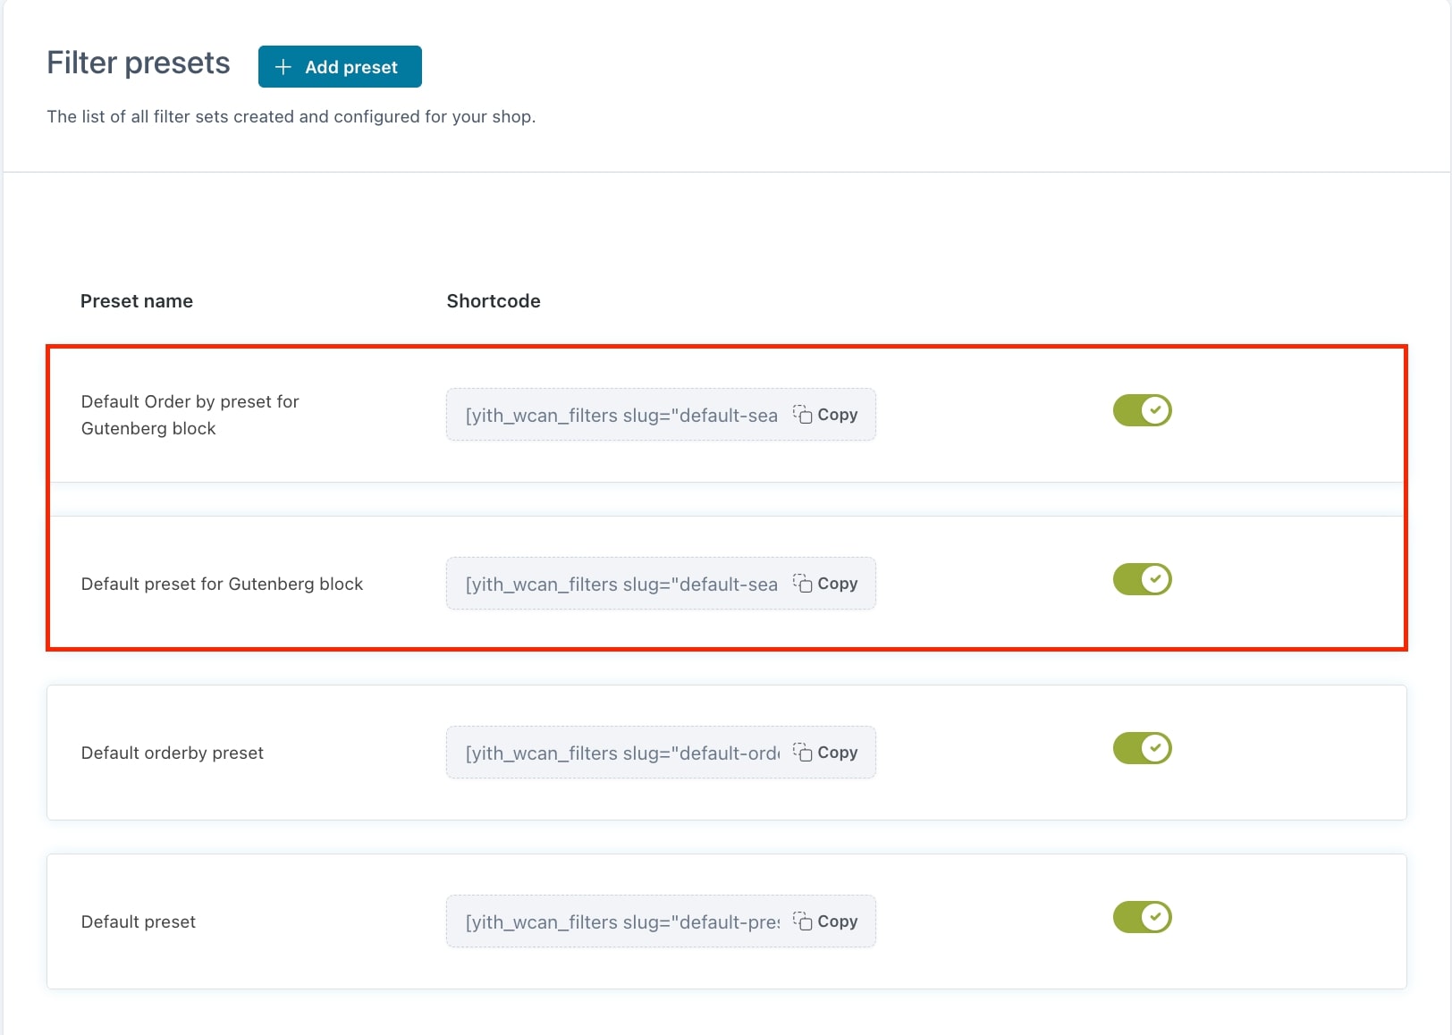Turn off the Default preset toggle
Screen dimensions: 1452x1035
point(1142,917)
